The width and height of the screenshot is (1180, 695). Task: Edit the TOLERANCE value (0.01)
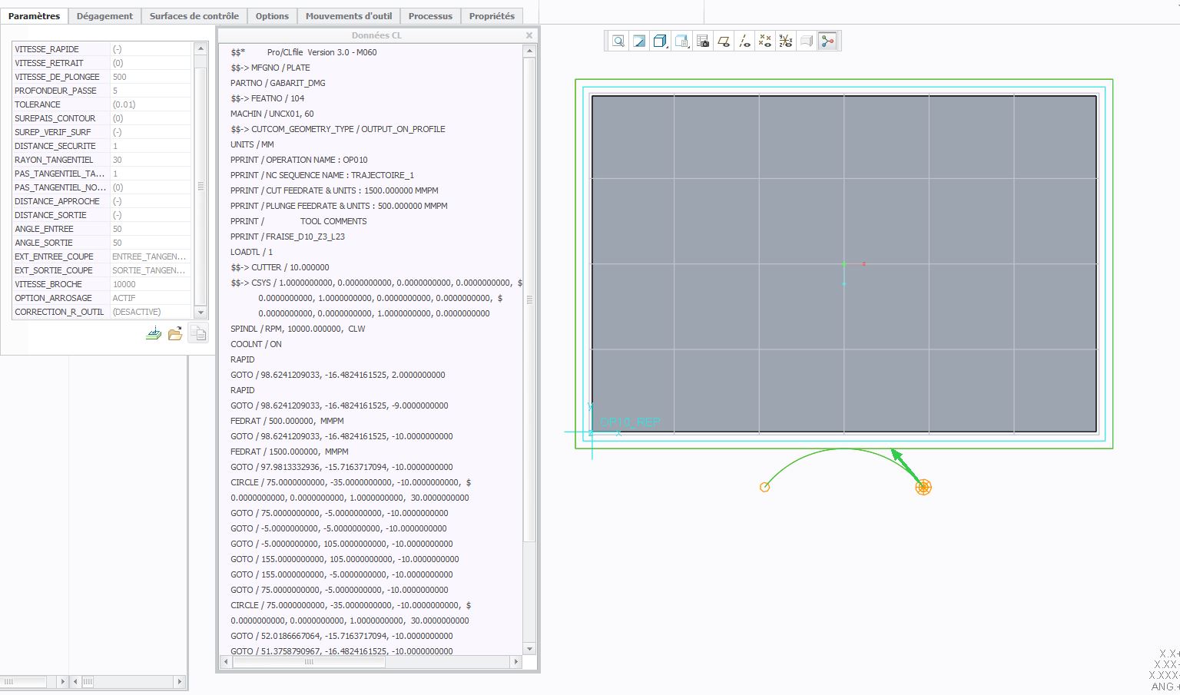tap(151, 104)
